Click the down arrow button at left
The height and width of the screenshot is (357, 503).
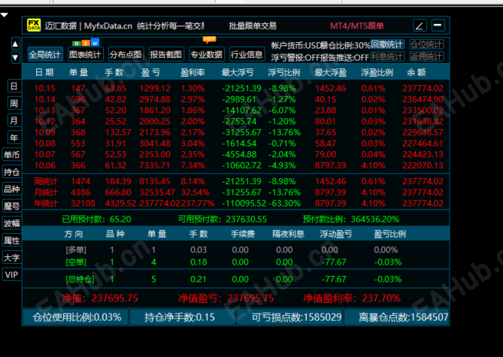(15, 58)
